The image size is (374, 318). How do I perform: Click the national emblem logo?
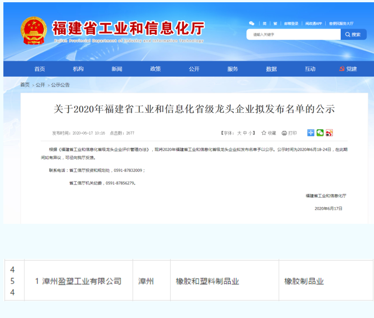(34, 31)
